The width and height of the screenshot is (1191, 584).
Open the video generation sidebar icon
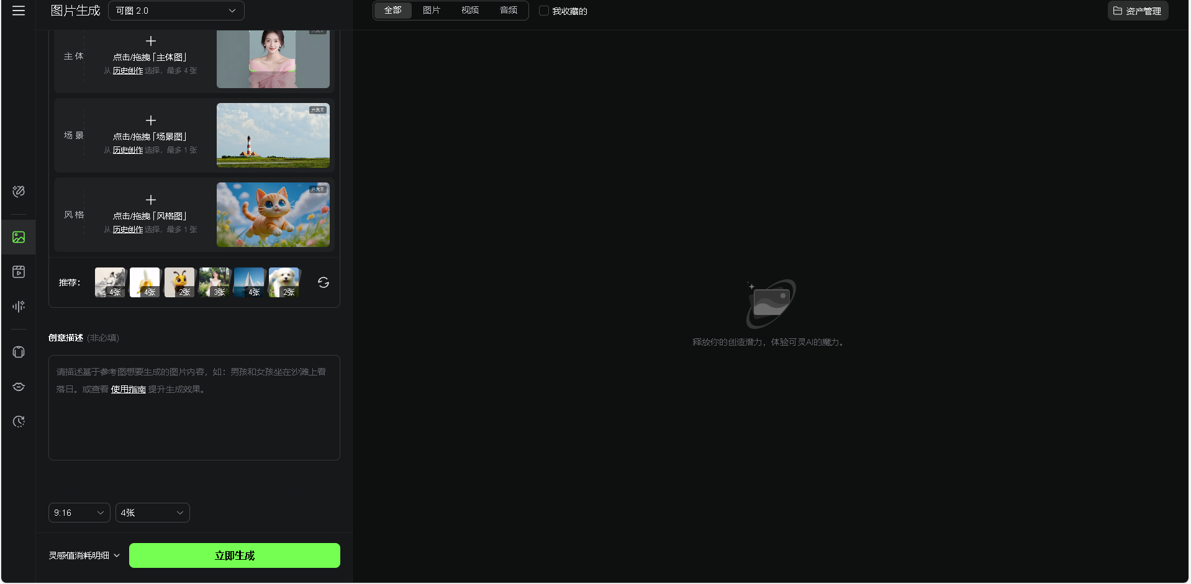click(19, 272)
